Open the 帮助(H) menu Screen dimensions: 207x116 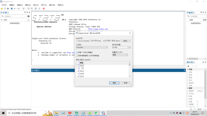point(60,5)
